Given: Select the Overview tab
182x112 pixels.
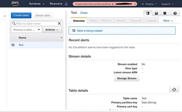Looking at the screenshot, I should 79,21.
